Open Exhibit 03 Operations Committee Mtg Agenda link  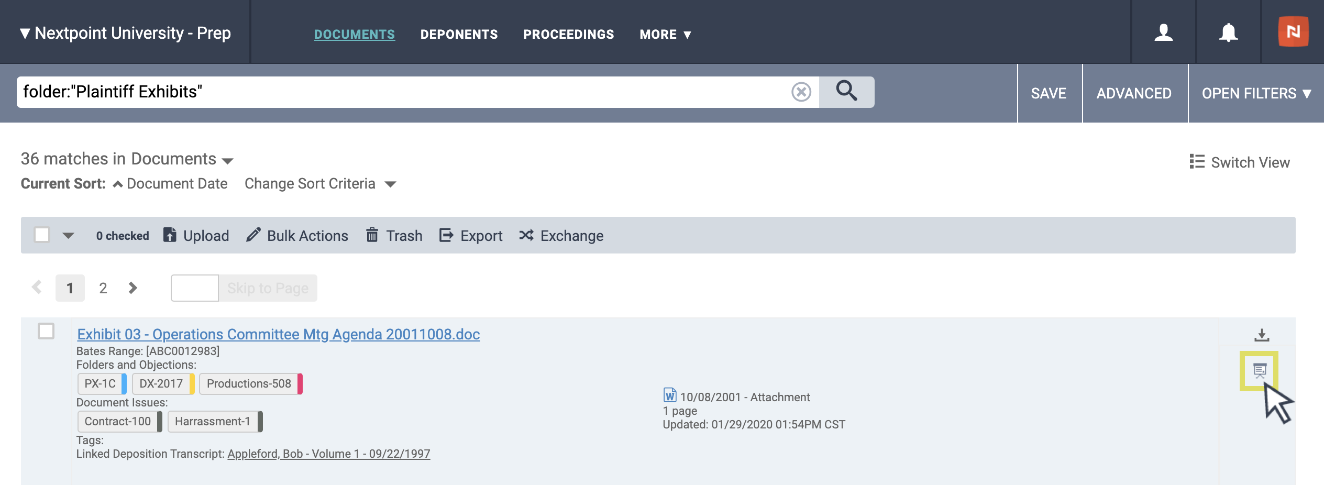279,334
